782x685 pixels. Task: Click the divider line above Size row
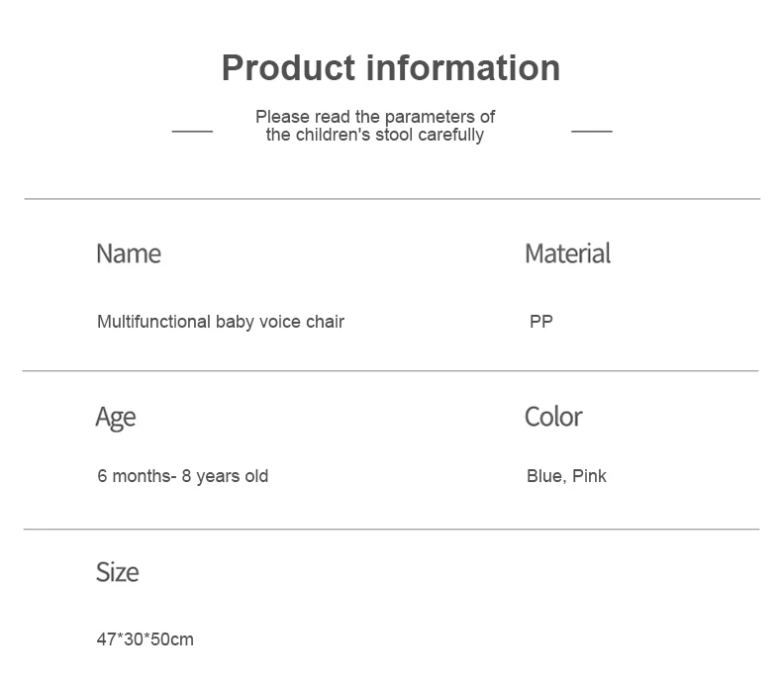click(x=392, y=530)
